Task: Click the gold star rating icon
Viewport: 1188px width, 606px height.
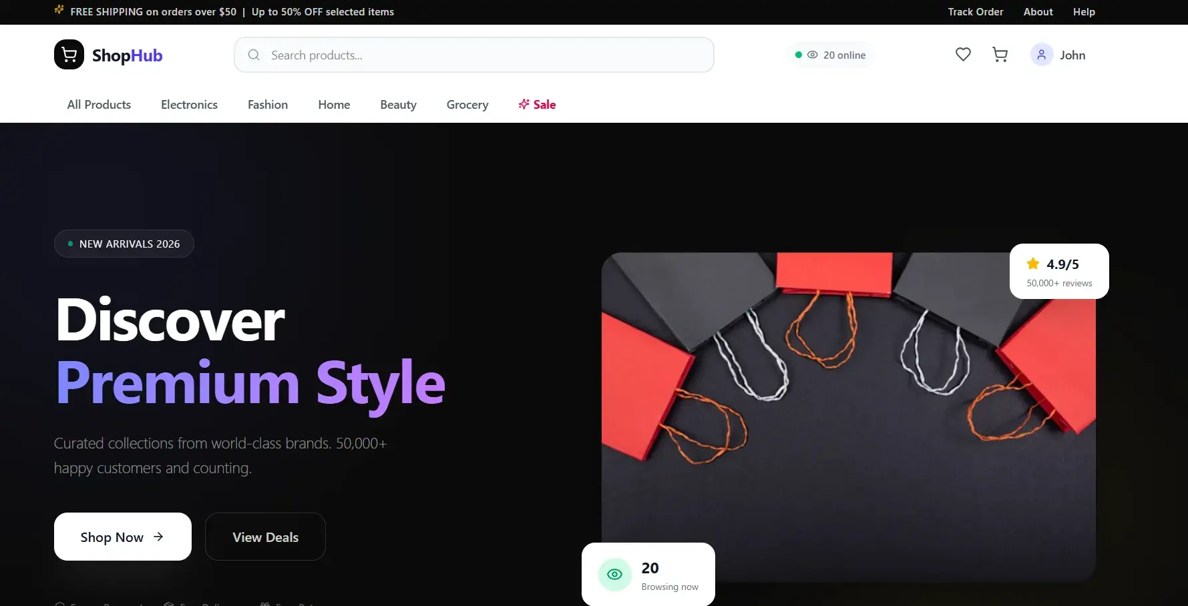Action: point(1033,264)
